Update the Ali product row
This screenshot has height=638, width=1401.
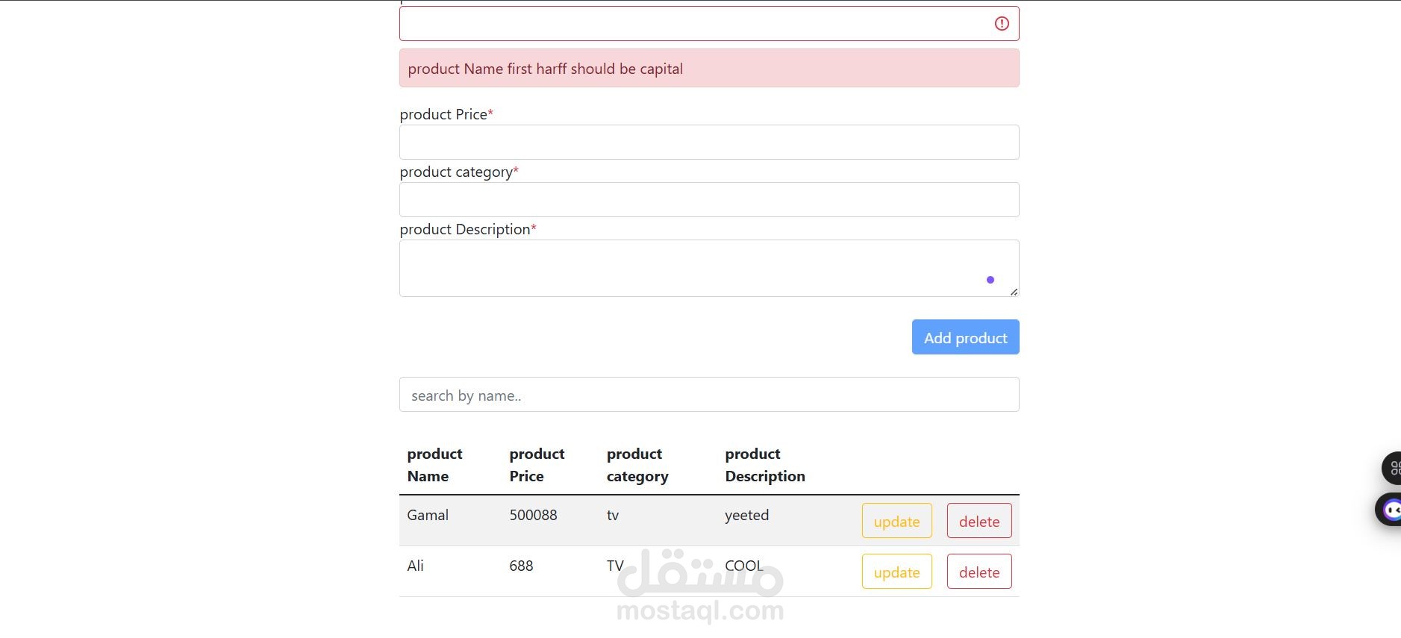pyautogui.click(x=896, y=572)
